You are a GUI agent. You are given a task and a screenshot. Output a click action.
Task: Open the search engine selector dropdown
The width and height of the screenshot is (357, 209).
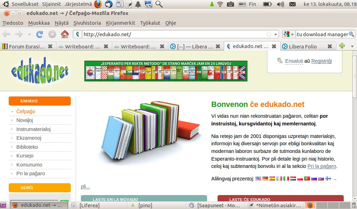tap(292, 34)
